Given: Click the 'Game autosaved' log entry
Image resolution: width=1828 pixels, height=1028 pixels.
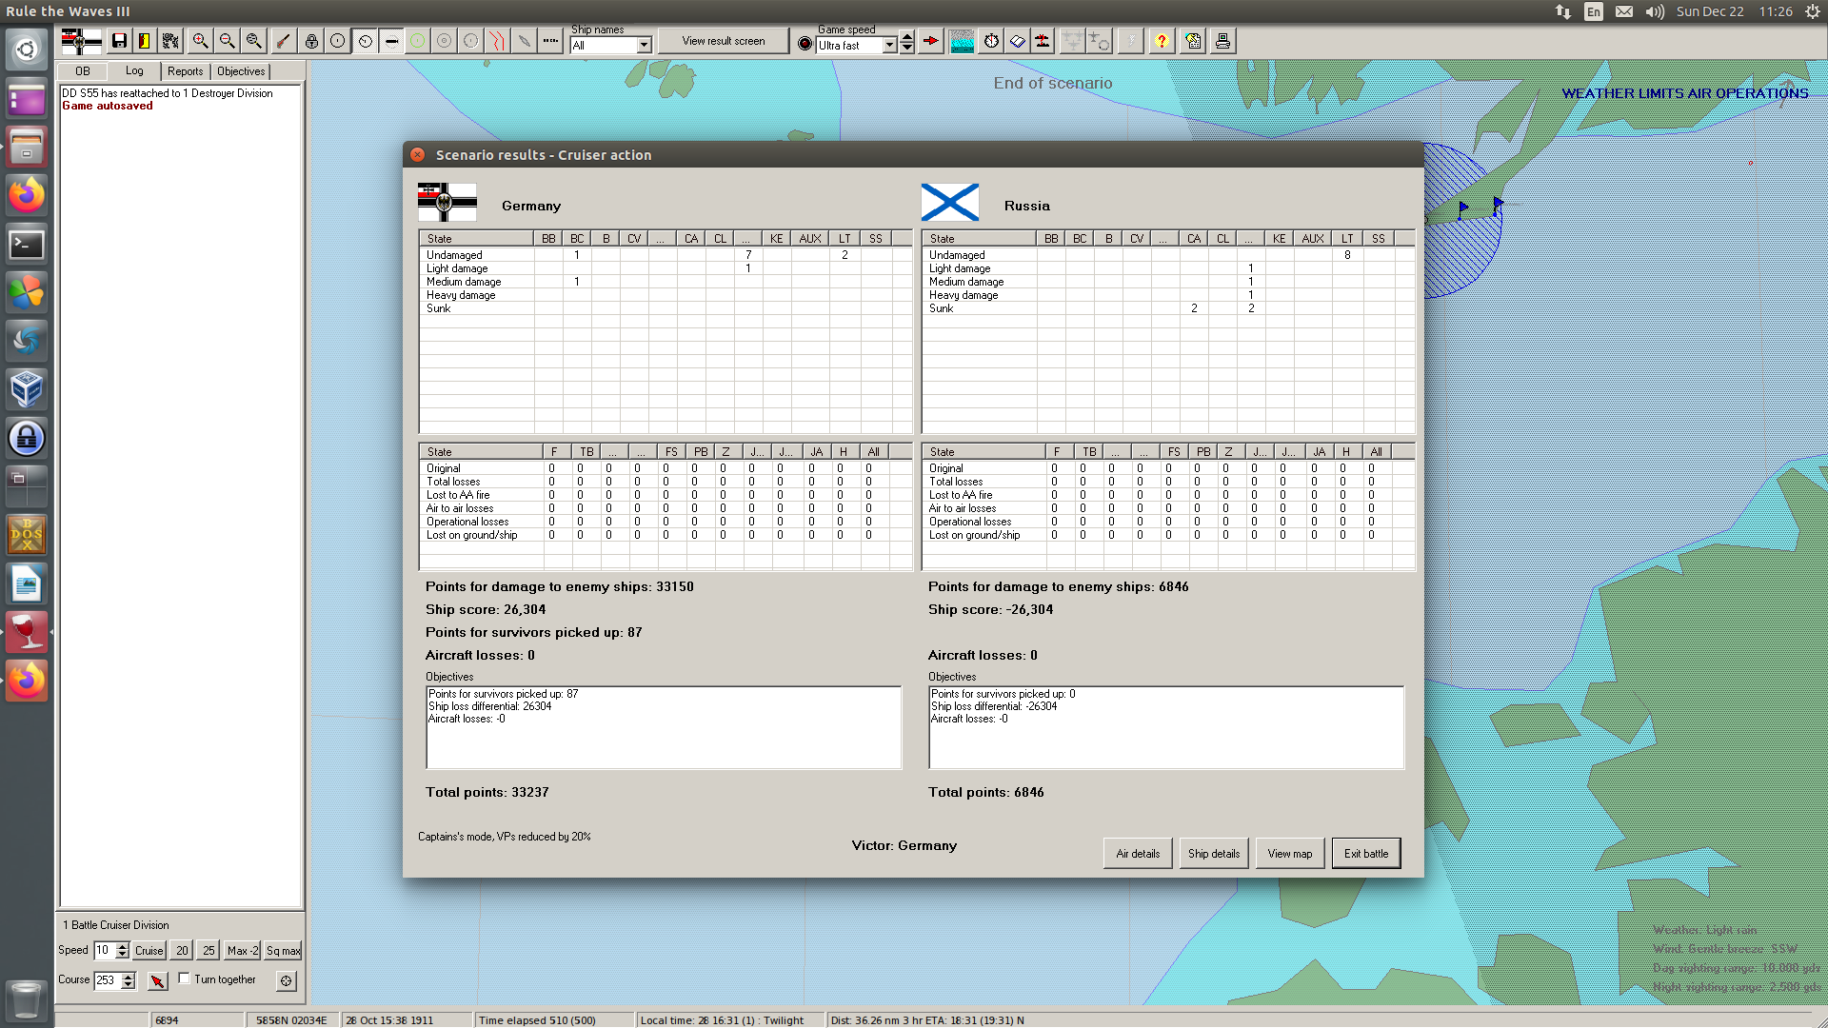Looking at the screenshot, I should (108, 106).
